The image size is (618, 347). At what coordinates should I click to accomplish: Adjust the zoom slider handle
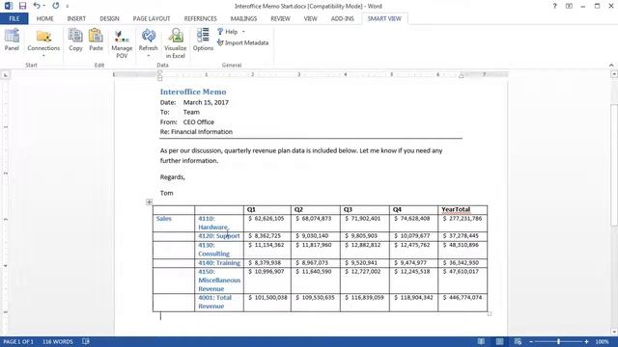[x=558, y=342]
